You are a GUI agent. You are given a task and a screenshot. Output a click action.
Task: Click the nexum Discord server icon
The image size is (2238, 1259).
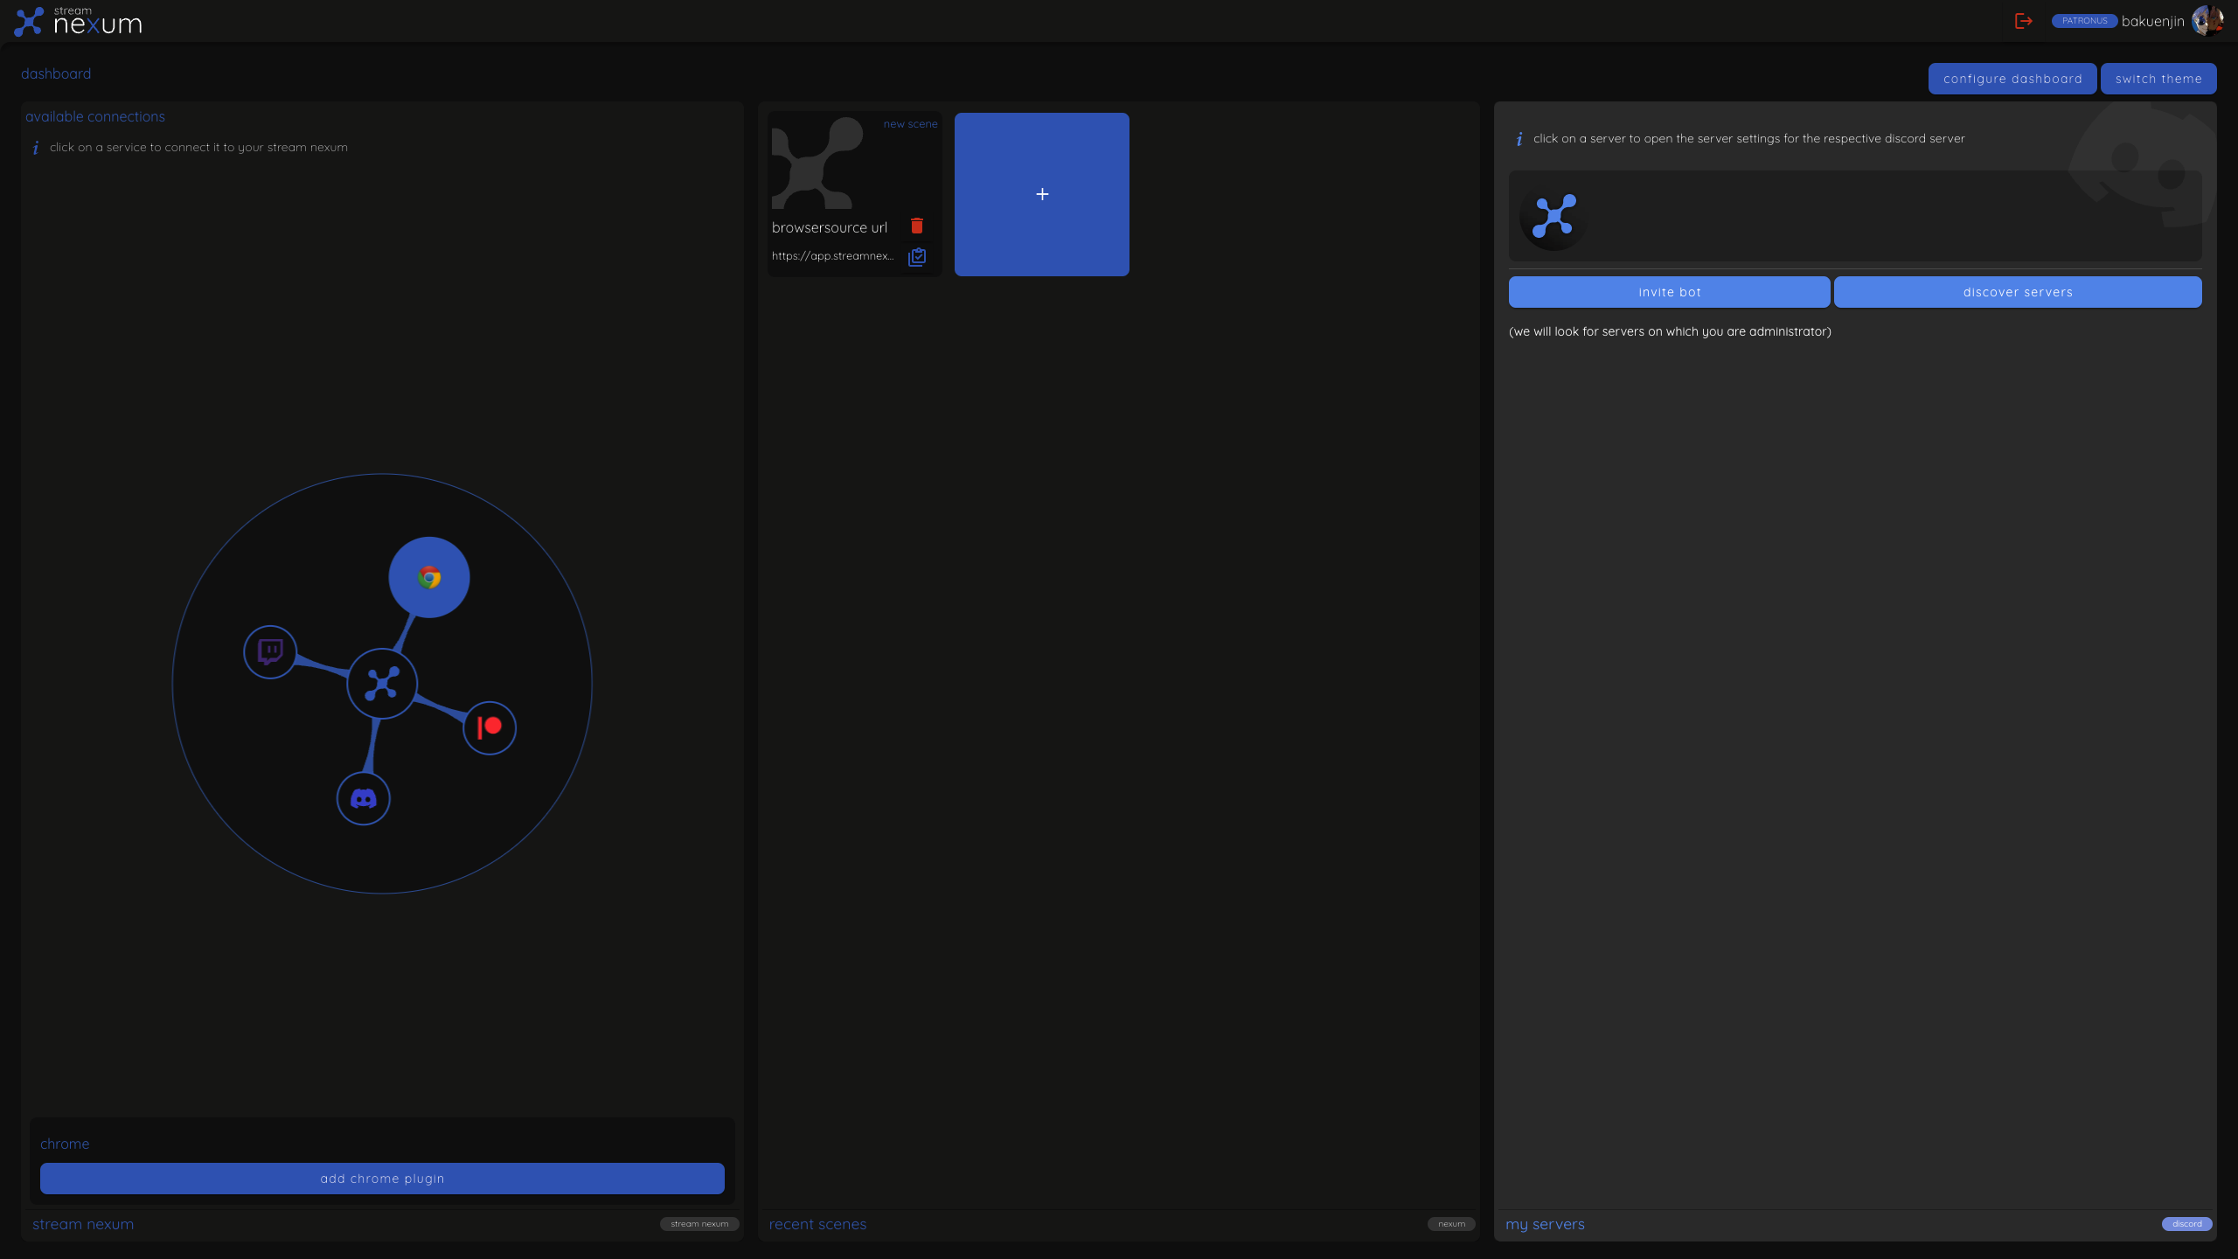click(1553, 216)
